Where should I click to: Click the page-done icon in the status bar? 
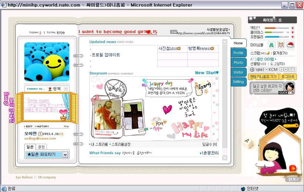pyautogui.click(x=4, y=189)
